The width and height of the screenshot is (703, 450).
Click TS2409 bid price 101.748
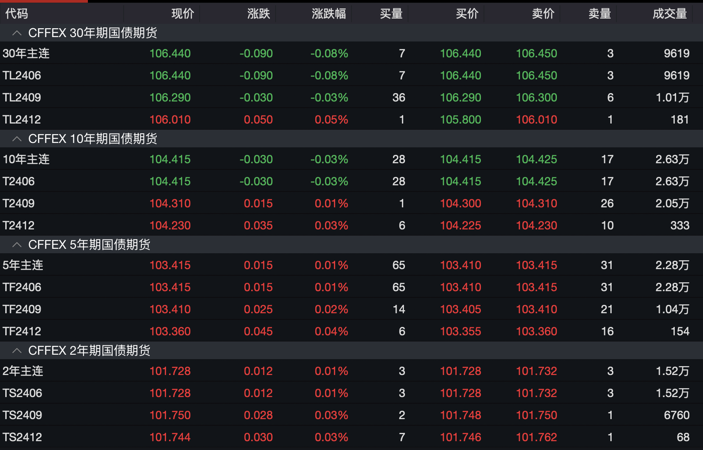point(461,415)
